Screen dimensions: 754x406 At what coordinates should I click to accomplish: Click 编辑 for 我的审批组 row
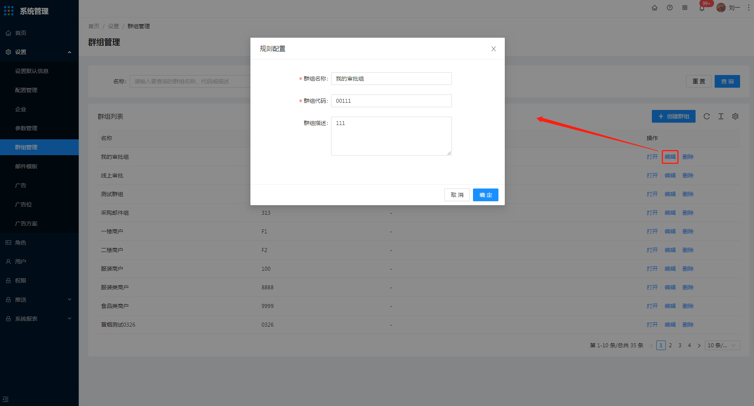pyautogui.click(x=670, y=157)
